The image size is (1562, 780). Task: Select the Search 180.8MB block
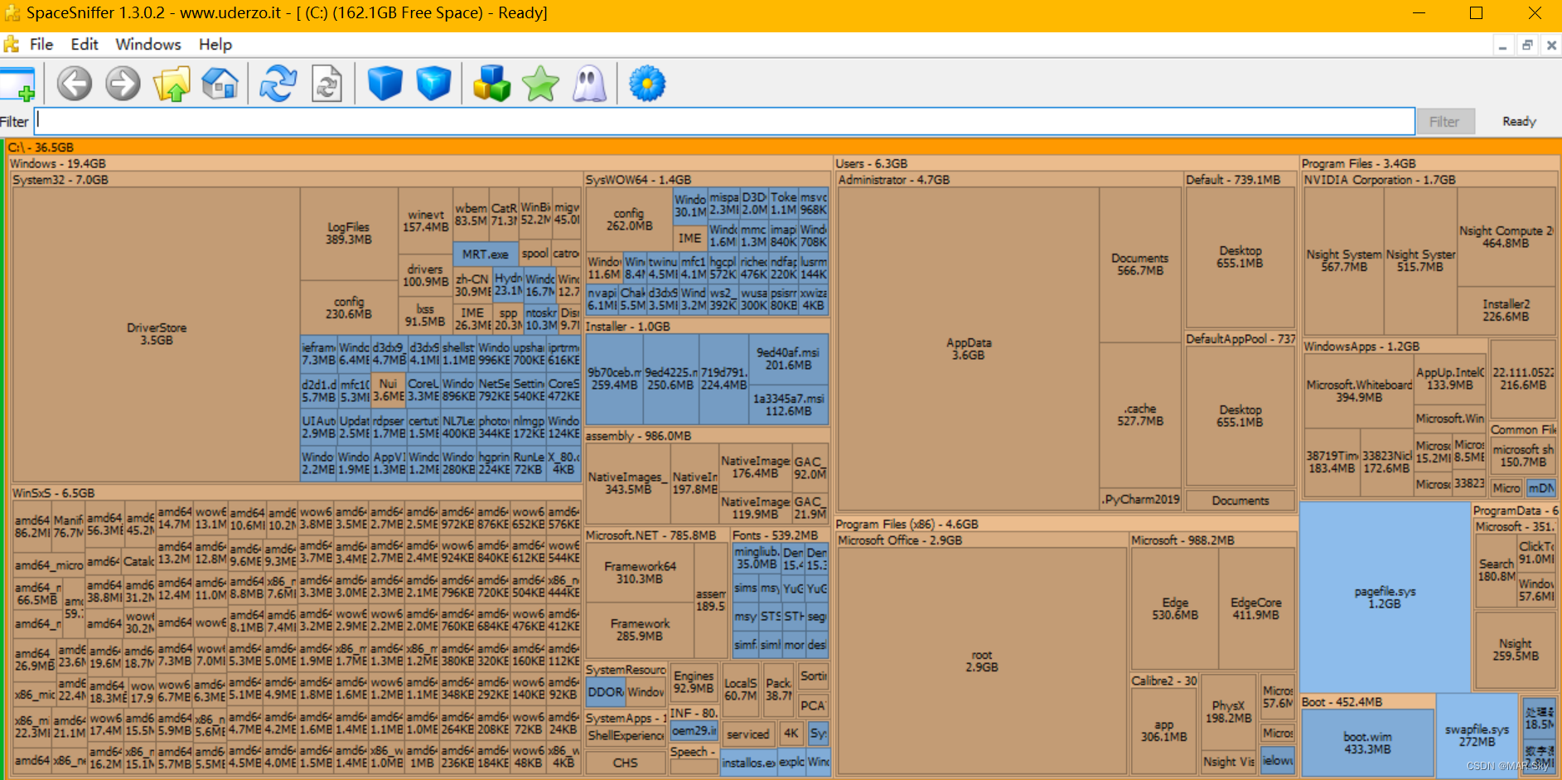(1496, 569)
